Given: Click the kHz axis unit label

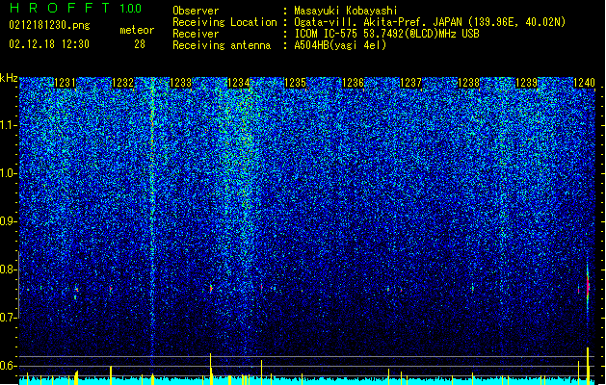Looking at the screenshot, I should [x=9, y=78].
